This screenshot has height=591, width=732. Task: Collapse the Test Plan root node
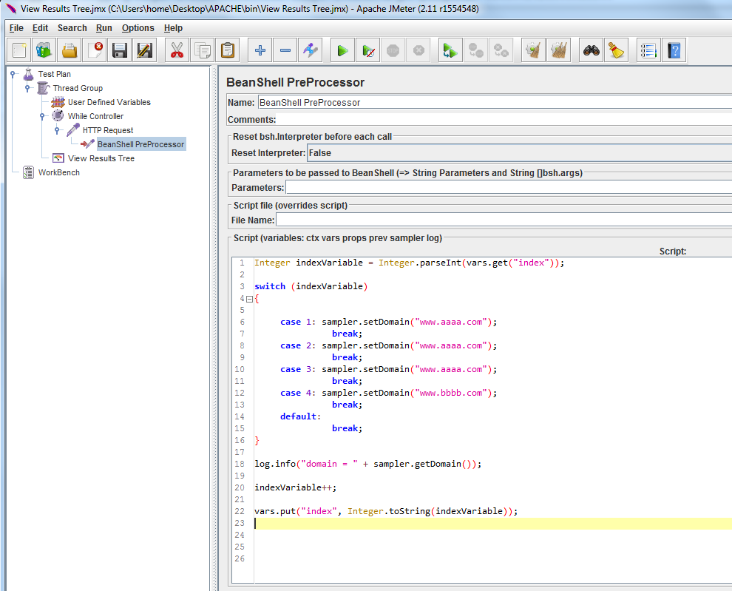tap(13, 74)
